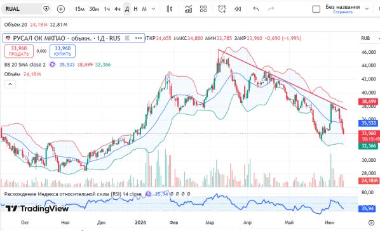The width and height of the screenshot is (380, 231).
Task: Open chart settings gear at bottom right
Action: (x=371, y=223)
